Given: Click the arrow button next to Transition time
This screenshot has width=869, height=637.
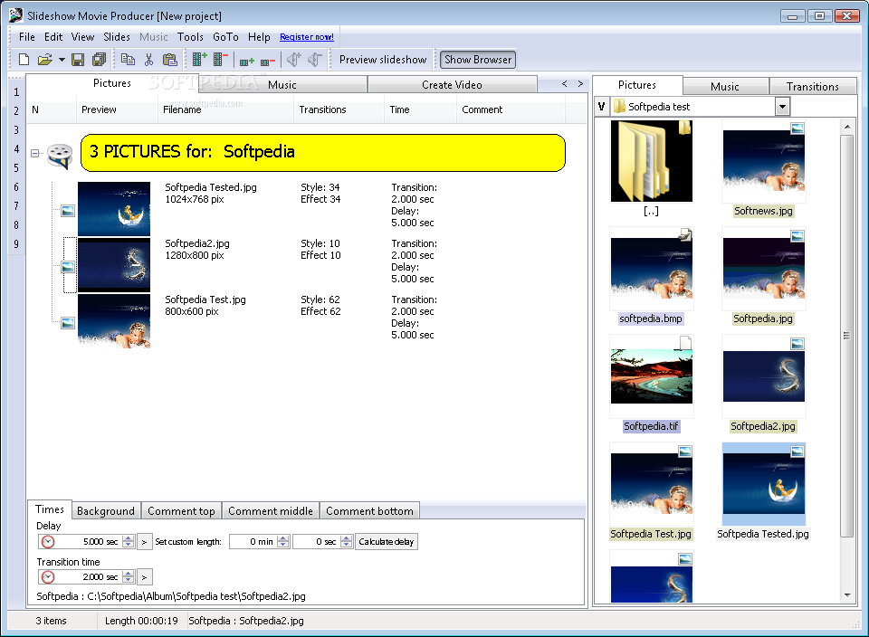Looking at the screenshot, I should pos(144,576).
